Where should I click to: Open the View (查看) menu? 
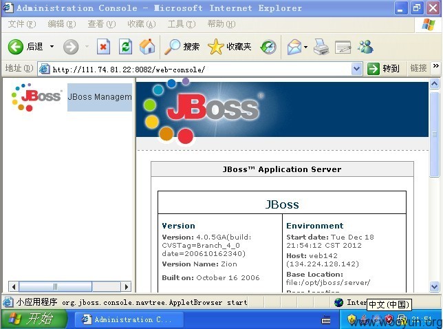click(x=102, y=24)
